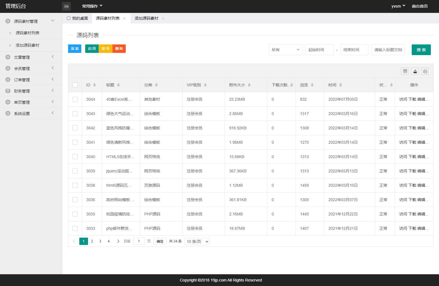Focus the 起始时间 date field
Viewport: 439px width, 286px height.
pyautogui.click(x=319, y=50)
